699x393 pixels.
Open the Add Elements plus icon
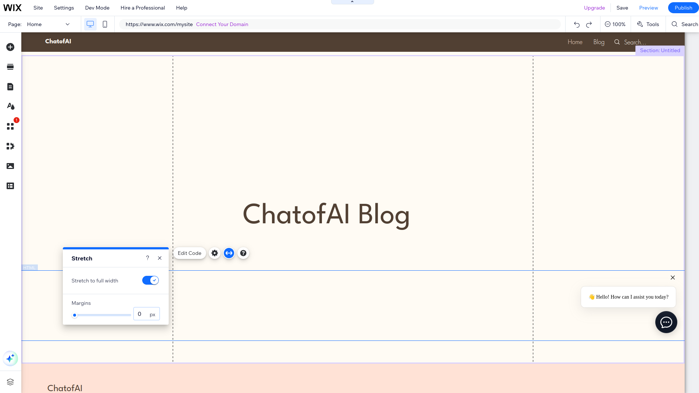[x=10, y=47]
